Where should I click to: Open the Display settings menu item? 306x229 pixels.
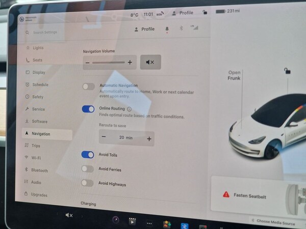39,73
